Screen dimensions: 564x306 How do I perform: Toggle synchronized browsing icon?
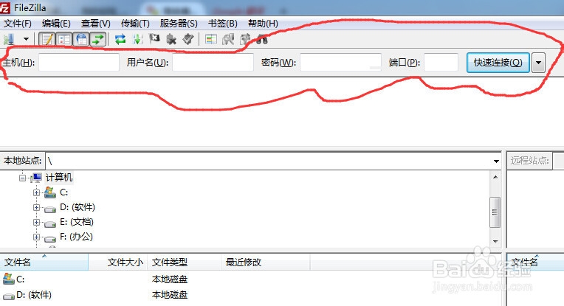[x=245, y=39]
